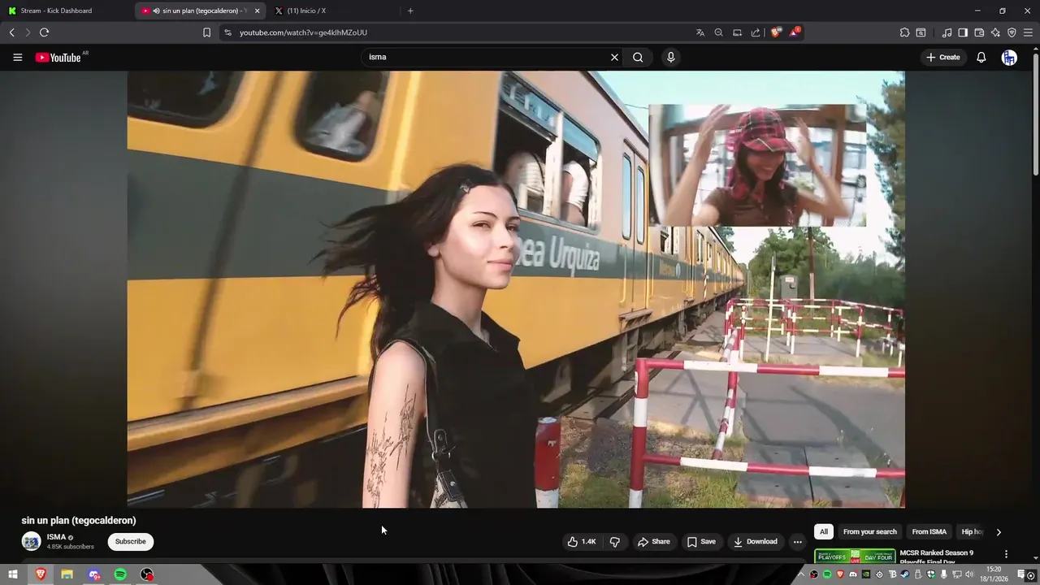
Task: Switch to Stream - Kick Dashboard tab
Action: [65, 11]
